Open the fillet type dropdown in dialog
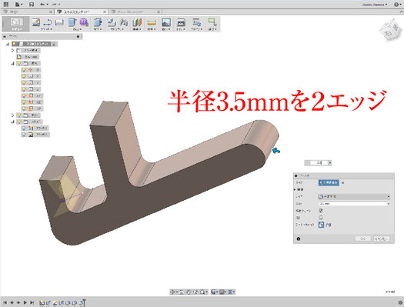Viewport: 404px width, 307px height. [x=354, y=196]
